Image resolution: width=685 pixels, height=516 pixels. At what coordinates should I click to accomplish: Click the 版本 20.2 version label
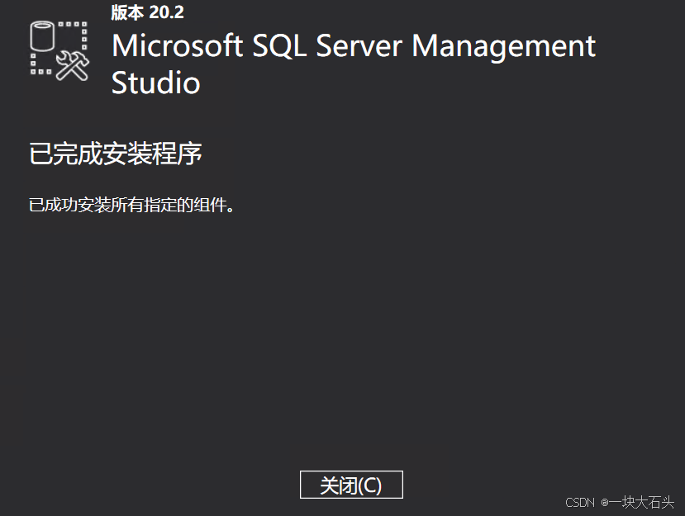tap(147, 12)
